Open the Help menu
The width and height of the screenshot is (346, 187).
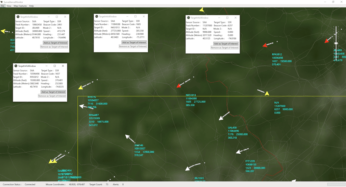click(x=31, y=6)
